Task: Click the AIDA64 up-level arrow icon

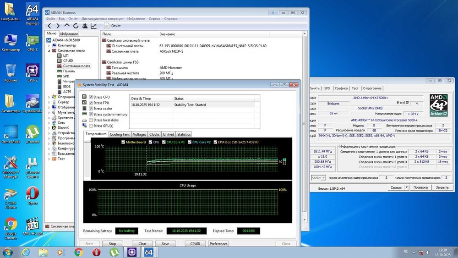Action: (67, 26)
